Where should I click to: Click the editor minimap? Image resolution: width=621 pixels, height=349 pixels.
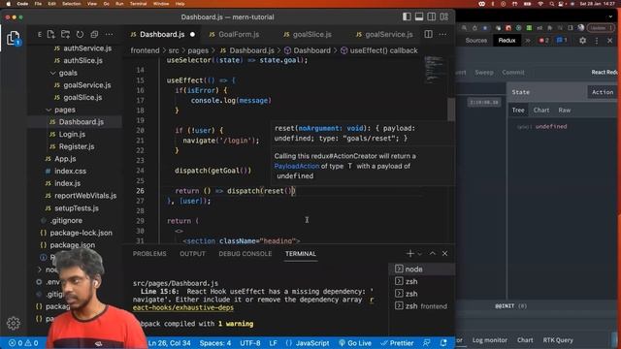[x=435, y=69]
